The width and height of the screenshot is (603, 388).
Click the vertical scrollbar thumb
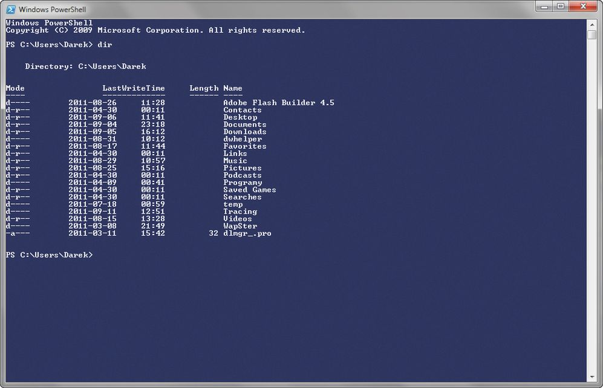(592, 34)
